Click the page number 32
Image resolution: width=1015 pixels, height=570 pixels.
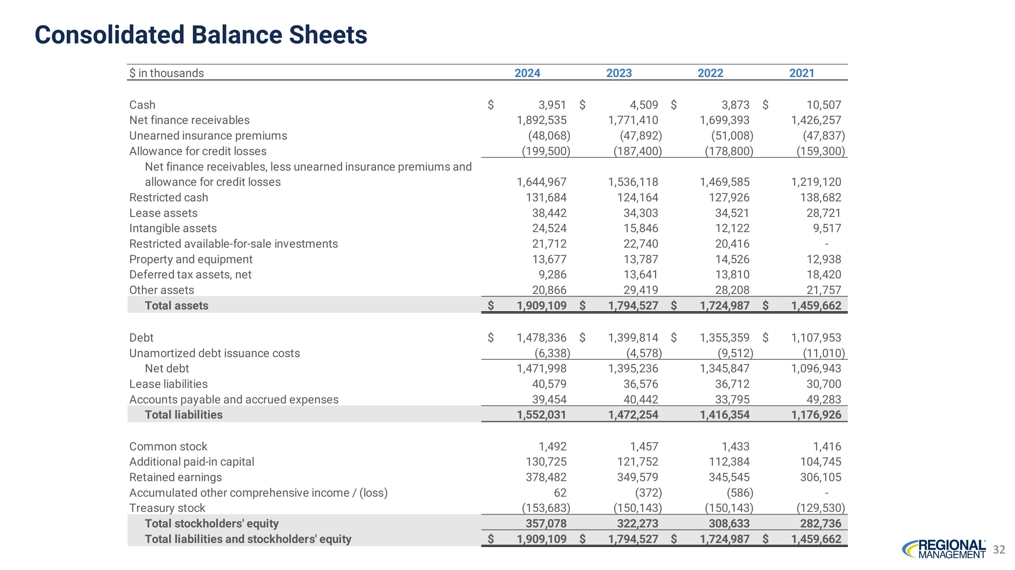[998, 549]
